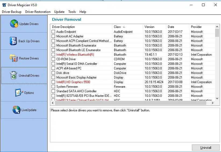This screenshot has height=152, width=221.
Task: Click the date 2017-03-08 cell
Action: click(x=175, y=82)
